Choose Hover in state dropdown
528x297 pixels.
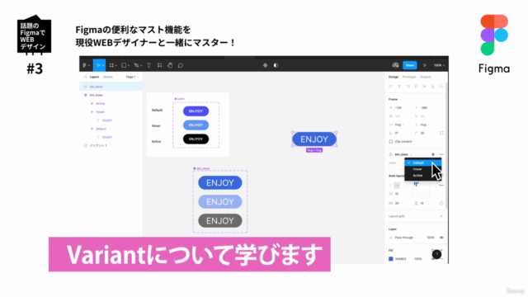point(423,169)
